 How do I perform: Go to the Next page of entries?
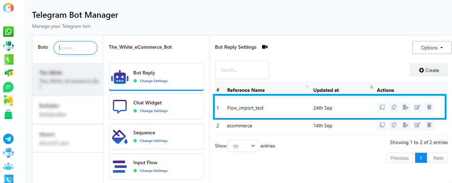pyautogui.click(x=438, y=158)
